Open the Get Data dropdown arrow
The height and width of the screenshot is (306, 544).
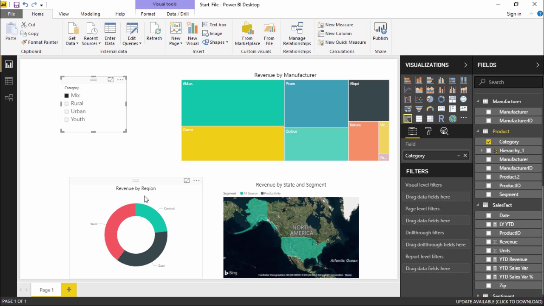(x=77, y=44)
